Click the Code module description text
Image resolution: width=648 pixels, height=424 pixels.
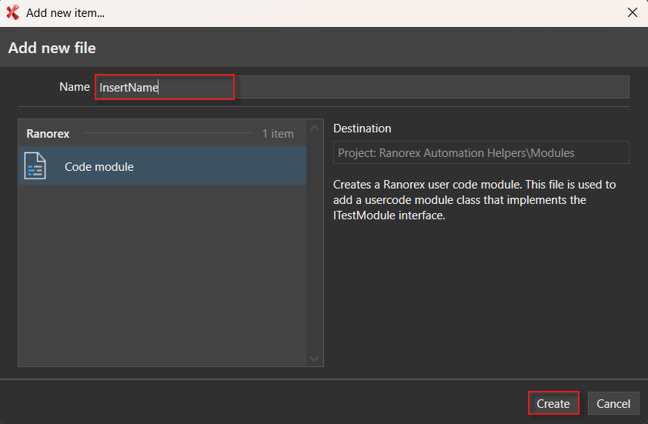474,200
